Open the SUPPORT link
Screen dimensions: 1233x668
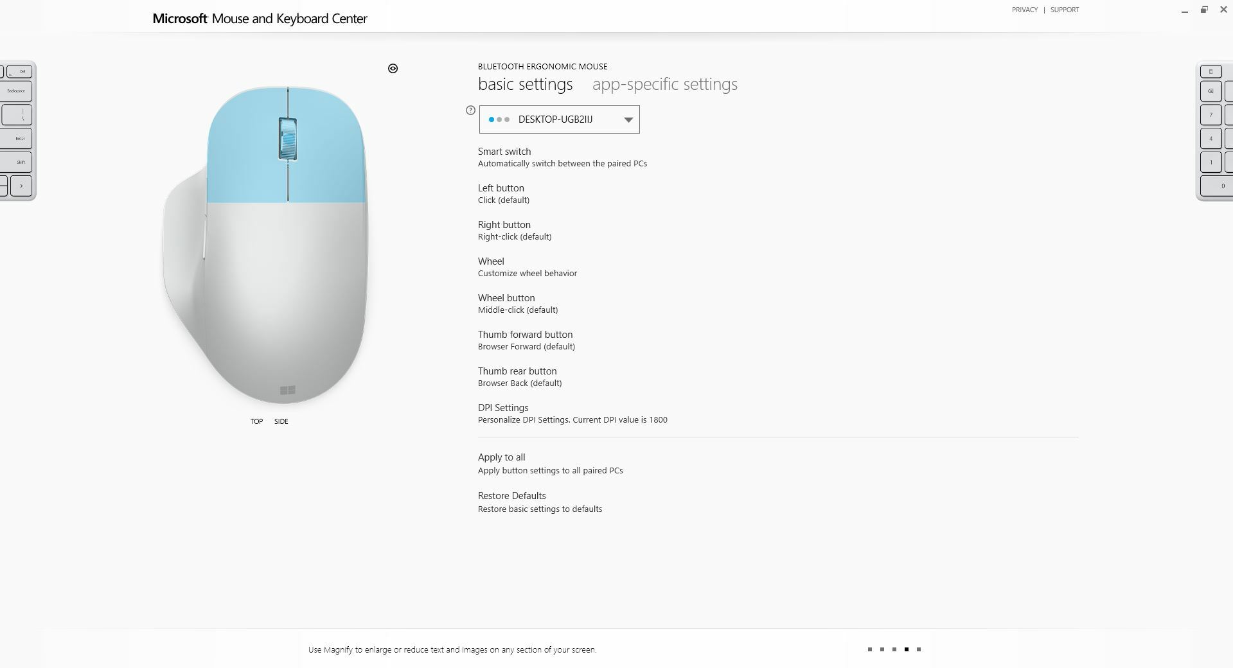[1064, 10]
